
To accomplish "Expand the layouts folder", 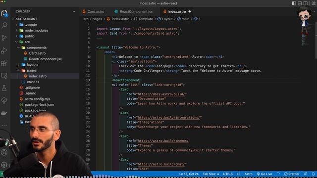I will (32, 65).
